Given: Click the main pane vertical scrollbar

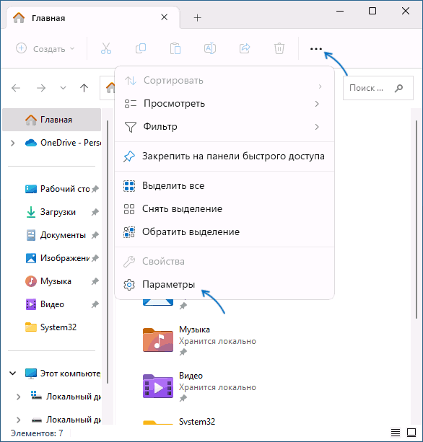Looking at the screenshot, I should (x=417, y=220).
